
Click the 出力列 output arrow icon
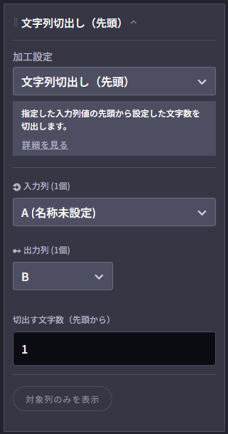click(17, 251)
